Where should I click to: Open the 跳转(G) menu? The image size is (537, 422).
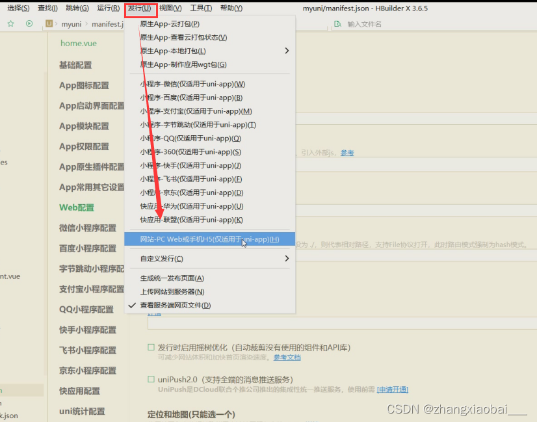(x=77, y=8)
